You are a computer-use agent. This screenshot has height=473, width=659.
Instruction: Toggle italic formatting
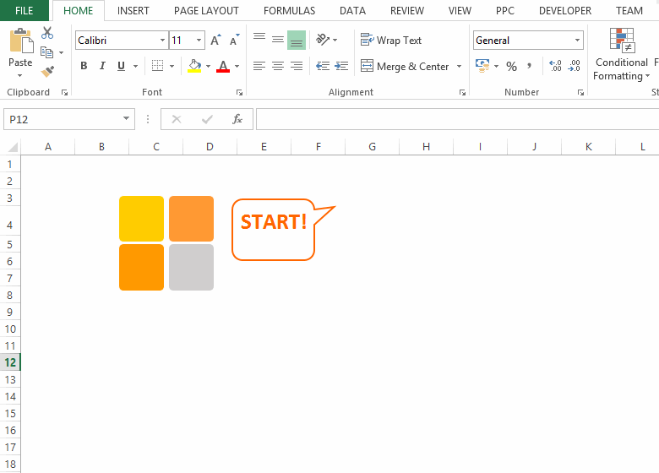coord(102,66)
